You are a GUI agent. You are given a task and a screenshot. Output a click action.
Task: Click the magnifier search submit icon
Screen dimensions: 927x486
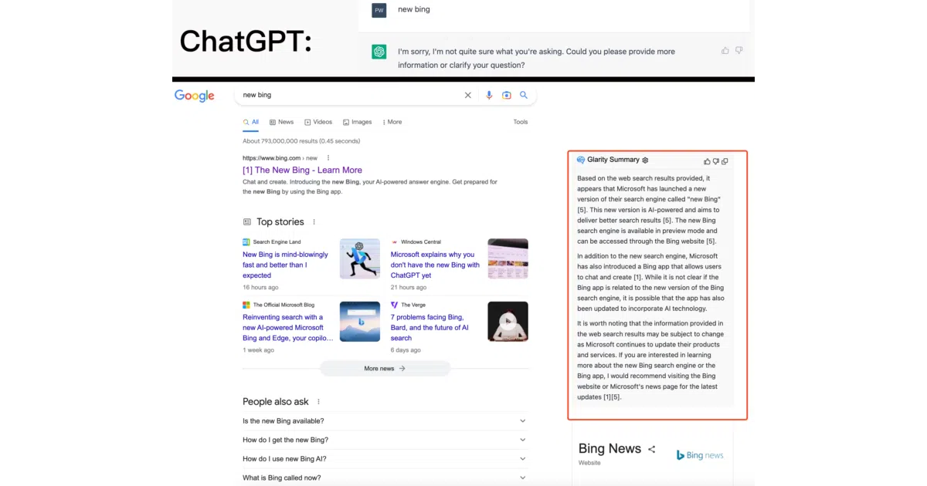[x=524, y=95]
